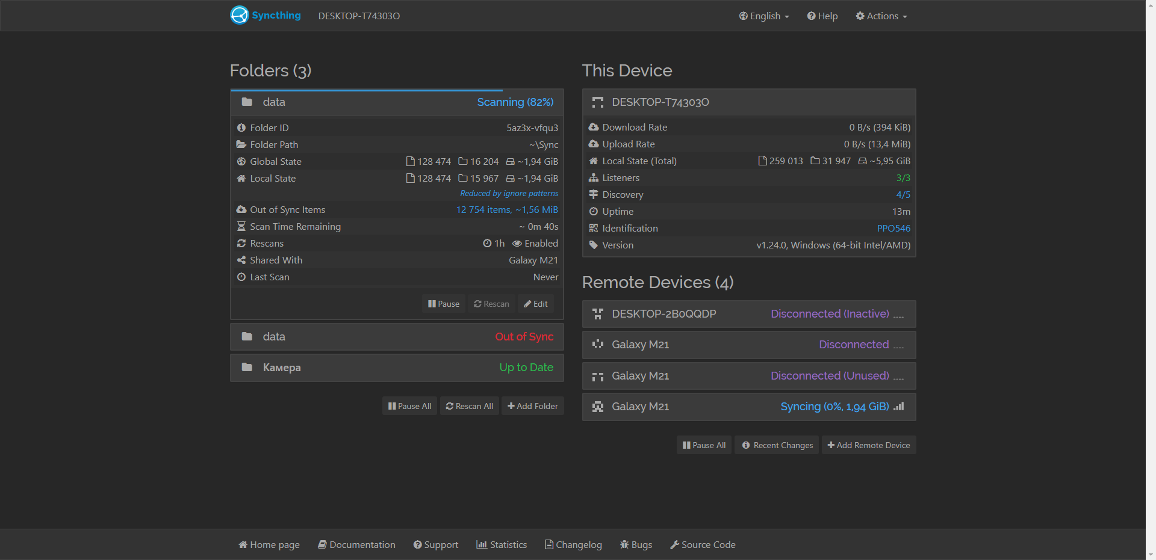Click the Syncthing logo icon
This screenshot has height=560, width=1156.
(x=239, y=15)
